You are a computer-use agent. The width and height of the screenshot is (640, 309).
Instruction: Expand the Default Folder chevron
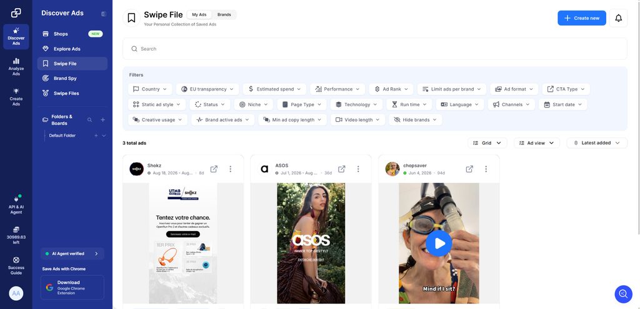tap(104, 135)
